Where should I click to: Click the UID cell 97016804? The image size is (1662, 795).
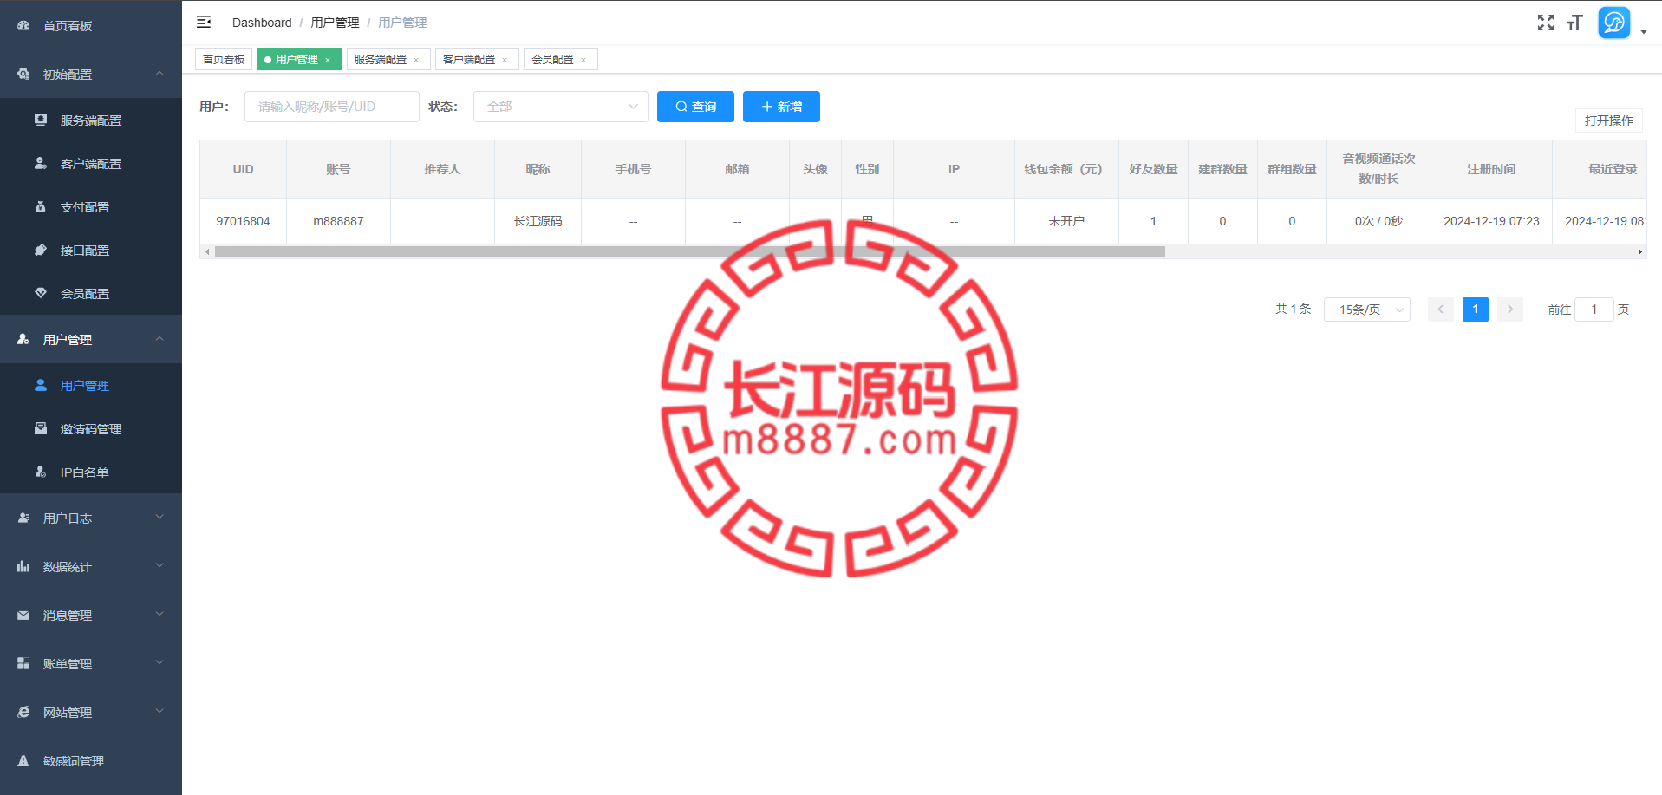click(x=243, y=221)
